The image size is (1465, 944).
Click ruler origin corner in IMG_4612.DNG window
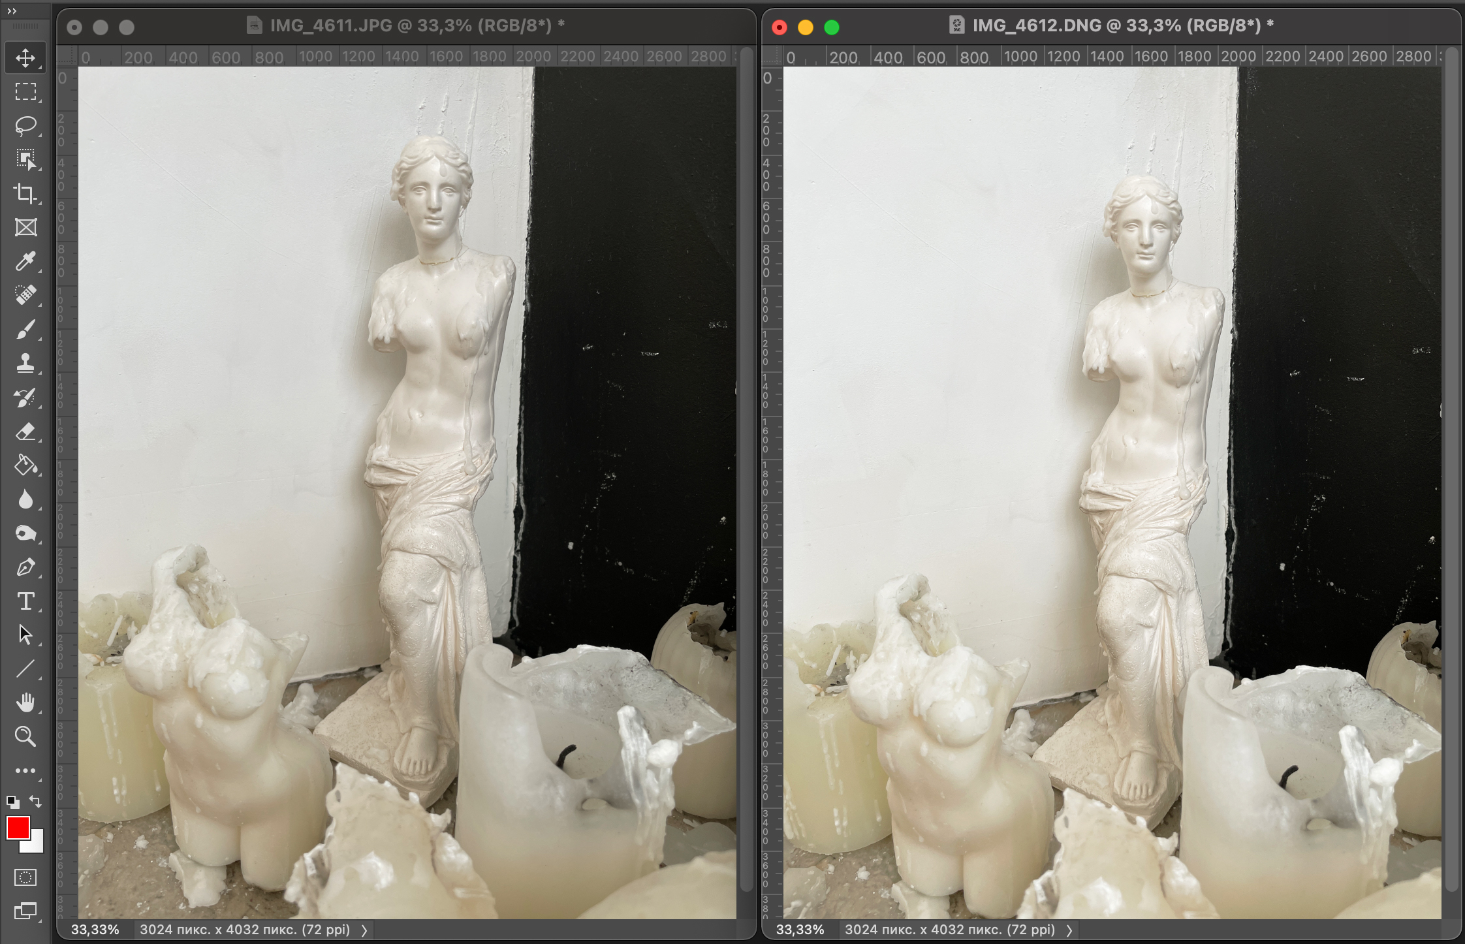point(772,56)
